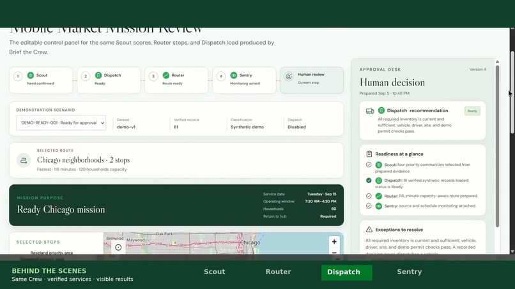515x289 pixels.
Task: Click the 'Required' return to hub value
Action: [328, 216]
